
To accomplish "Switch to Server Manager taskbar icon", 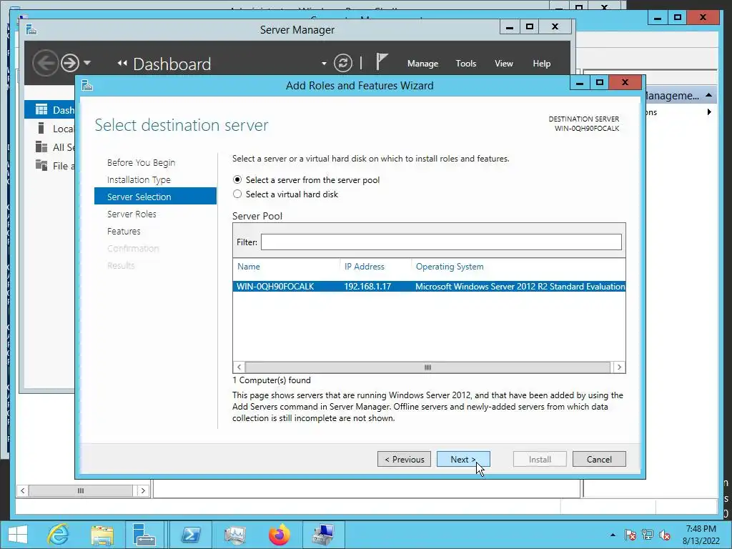I will [x=144, y=535].
